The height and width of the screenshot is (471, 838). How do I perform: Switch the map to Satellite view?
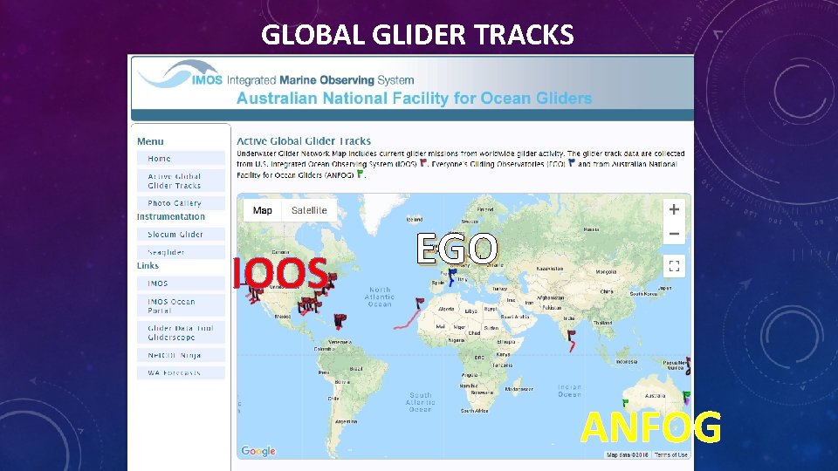coord(309,210)
